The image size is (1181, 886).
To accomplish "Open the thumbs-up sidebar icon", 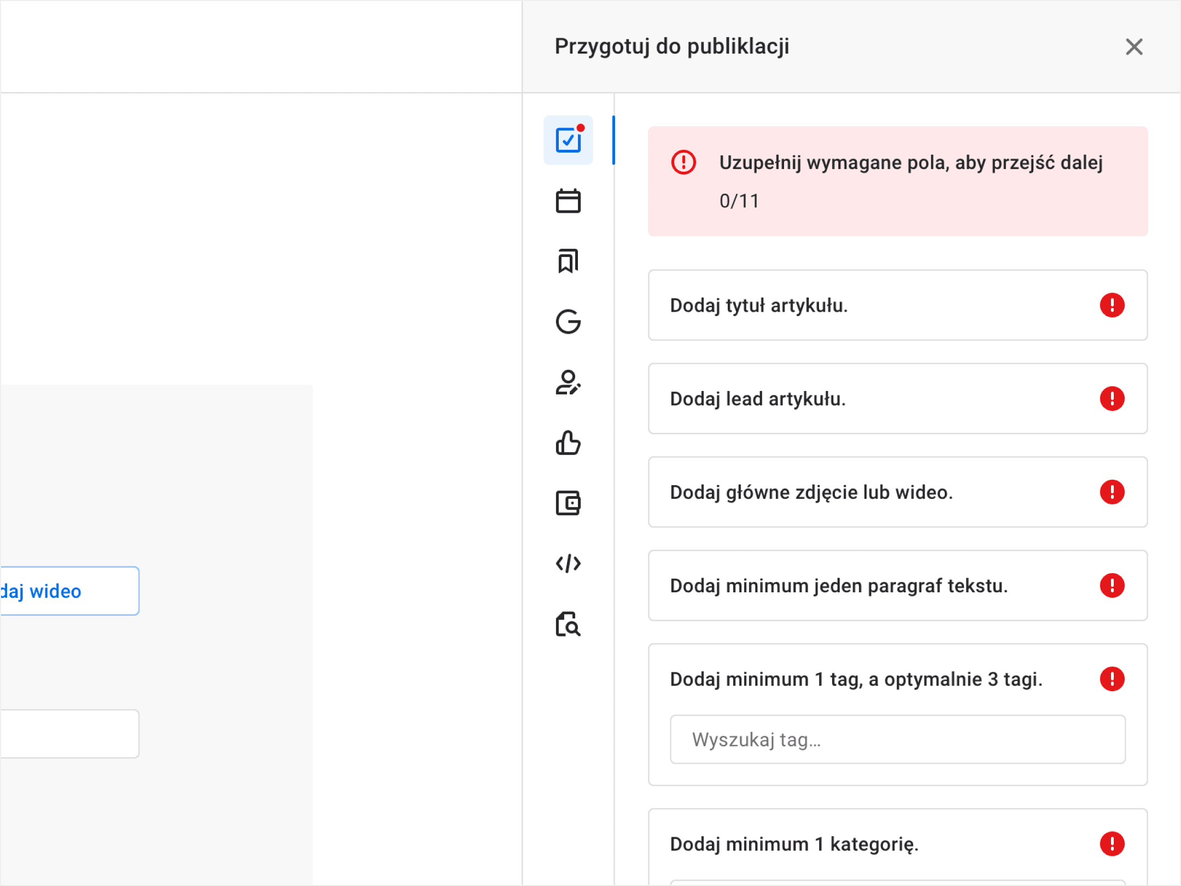I will (x=568, y=442).
